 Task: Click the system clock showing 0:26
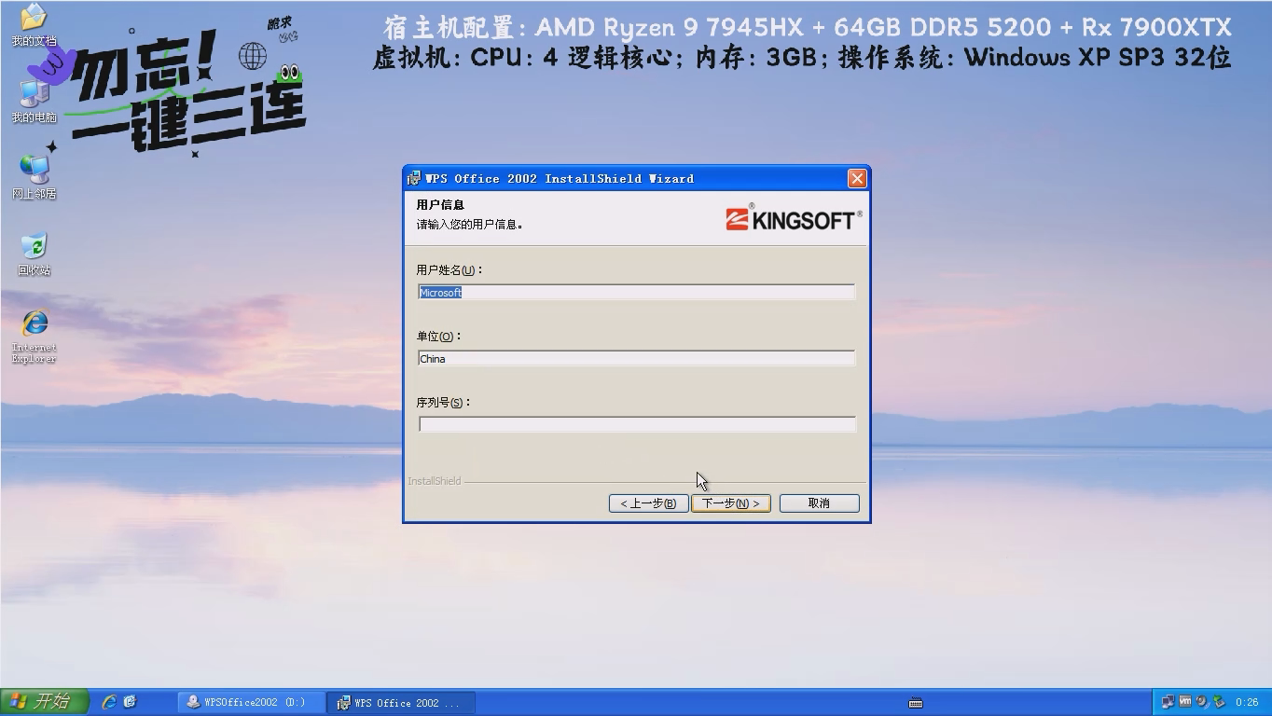1247,702
